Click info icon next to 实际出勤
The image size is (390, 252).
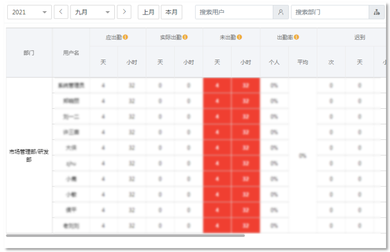point(185,37)
